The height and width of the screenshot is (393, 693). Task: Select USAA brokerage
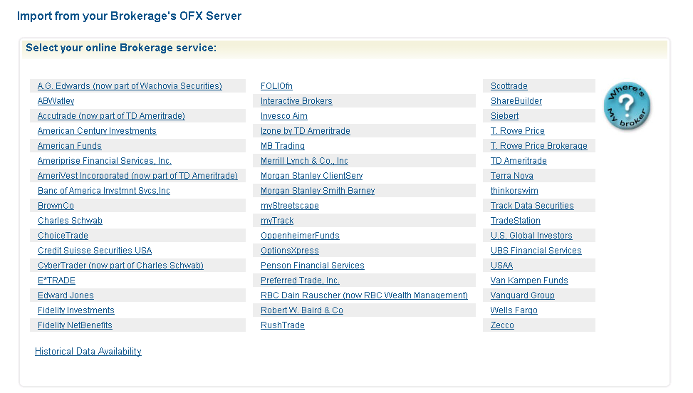pos(501,266)
